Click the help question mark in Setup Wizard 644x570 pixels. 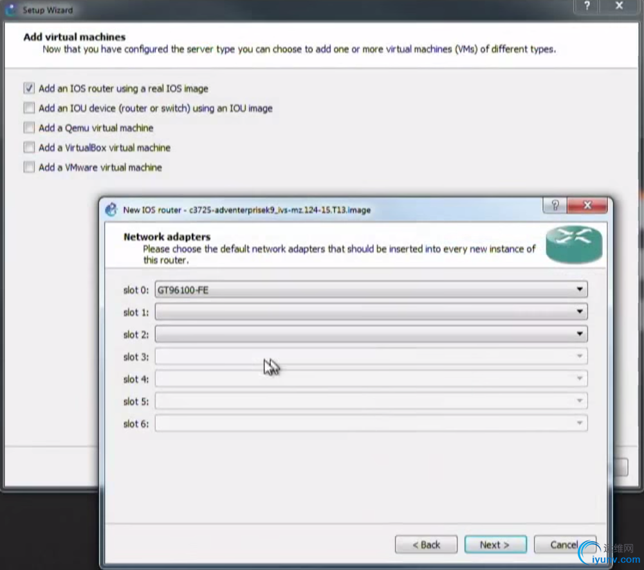coord(587,6)
